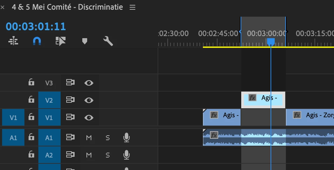
Task: Enable voice-over record on track A1
Action: [x=127, y=138]
